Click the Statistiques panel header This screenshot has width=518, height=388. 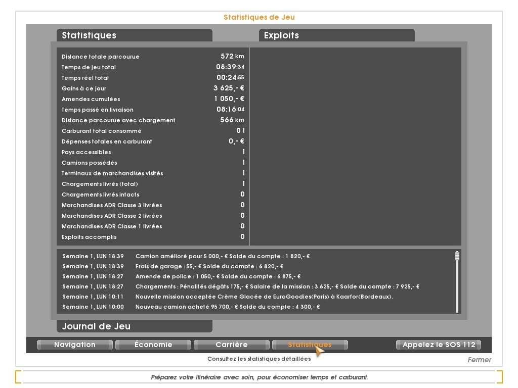coord(134,35)
